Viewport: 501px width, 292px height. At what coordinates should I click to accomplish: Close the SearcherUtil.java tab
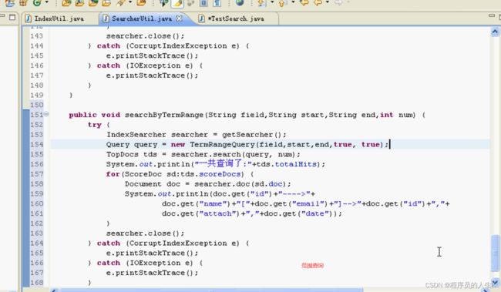[180, 18]
